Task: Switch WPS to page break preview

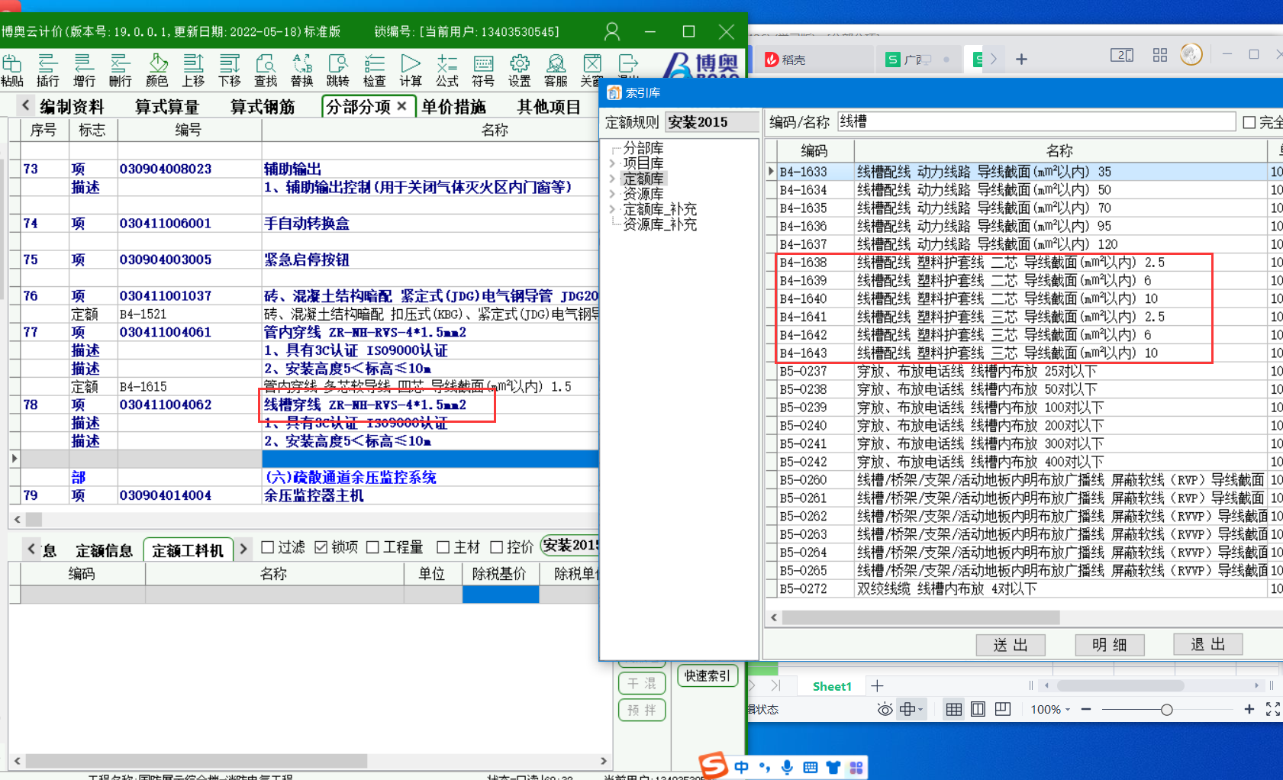Action: click(x=1003, y=710)
